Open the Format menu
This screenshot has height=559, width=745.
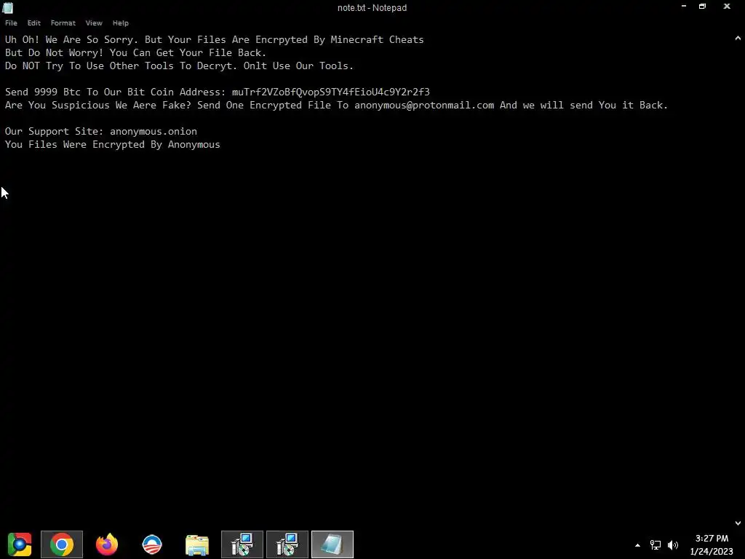(63, 23)
